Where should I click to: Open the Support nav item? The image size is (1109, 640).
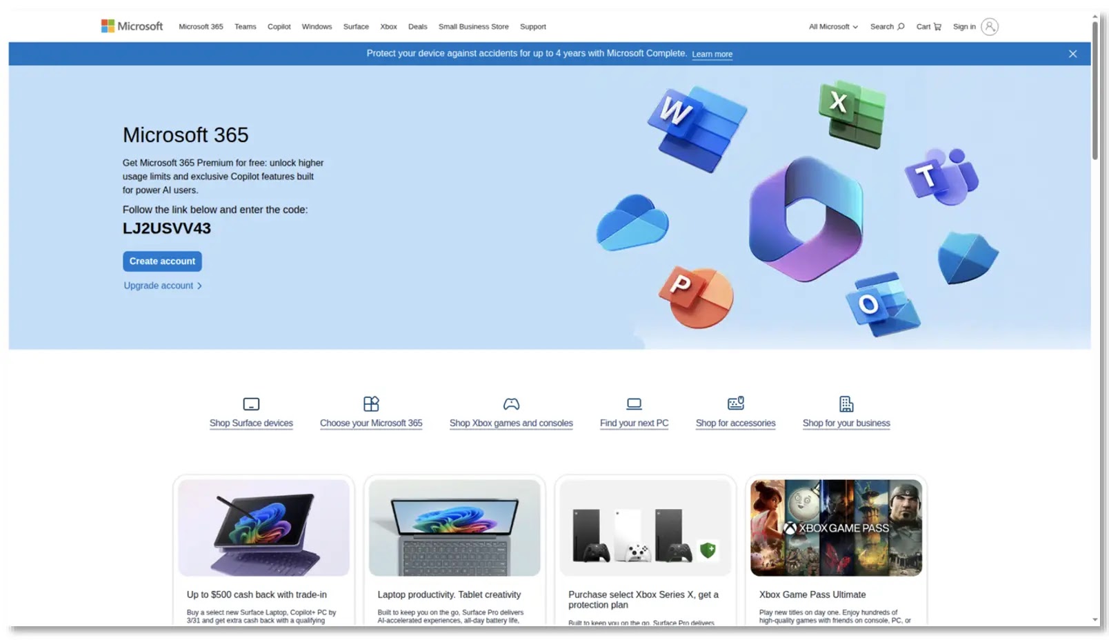tap(532, 26)
